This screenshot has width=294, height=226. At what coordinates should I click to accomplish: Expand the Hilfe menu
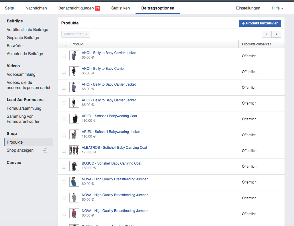pyautogui.click(x=277, y=8)
